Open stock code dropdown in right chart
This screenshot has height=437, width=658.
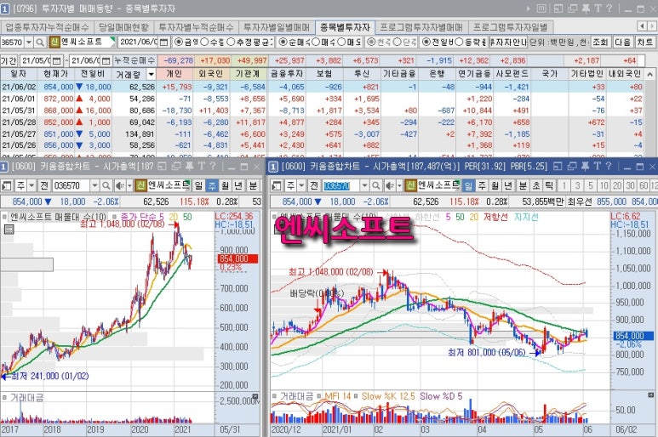point(364,185)
